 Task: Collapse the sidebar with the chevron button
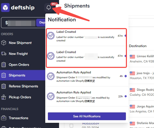point(59,7)
